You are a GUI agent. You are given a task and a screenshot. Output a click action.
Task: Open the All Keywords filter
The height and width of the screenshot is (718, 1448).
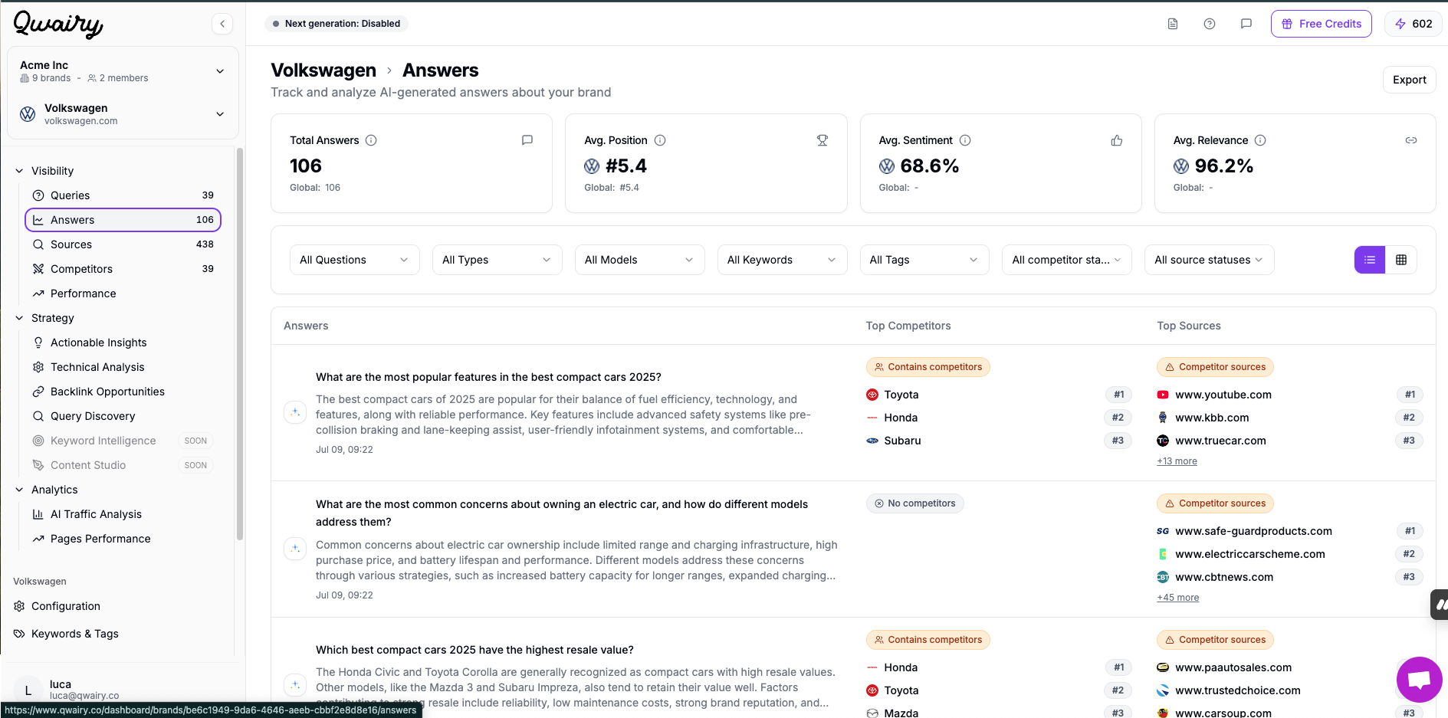(x=783, y=260)
